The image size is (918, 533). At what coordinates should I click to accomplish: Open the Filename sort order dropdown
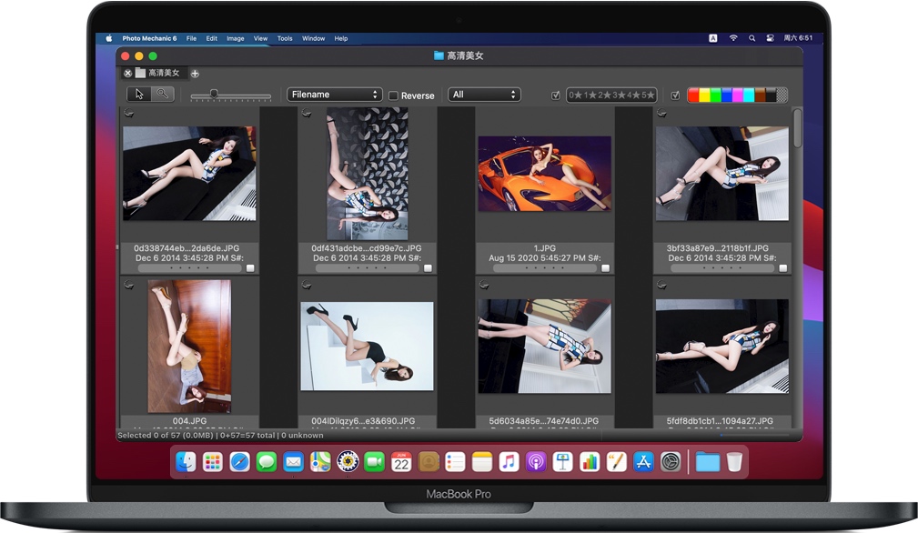334,94
